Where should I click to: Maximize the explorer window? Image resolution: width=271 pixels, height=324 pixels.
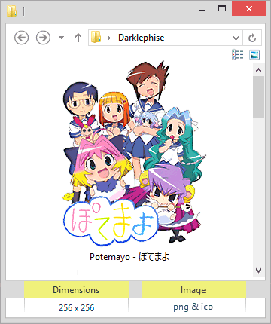222,9
